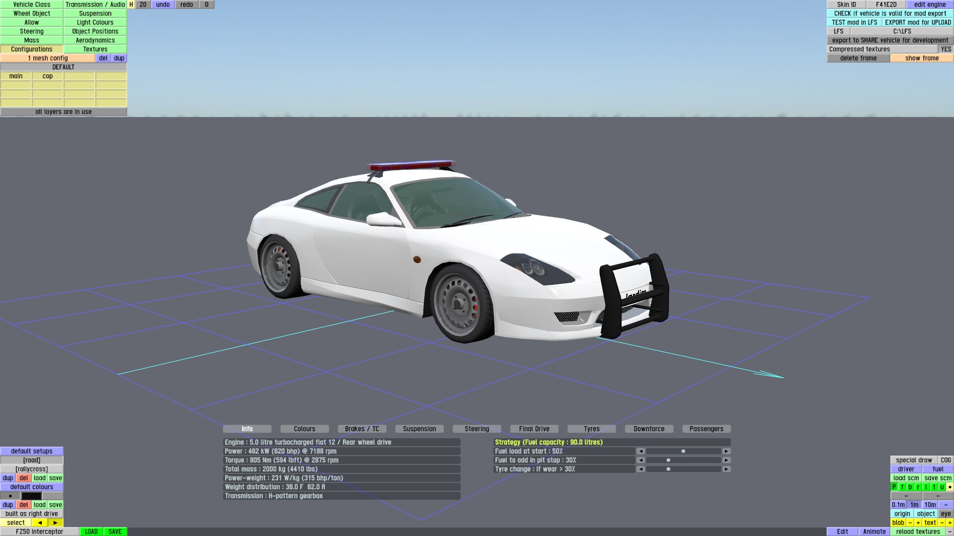Open the Configurations section

click(32, 49)
